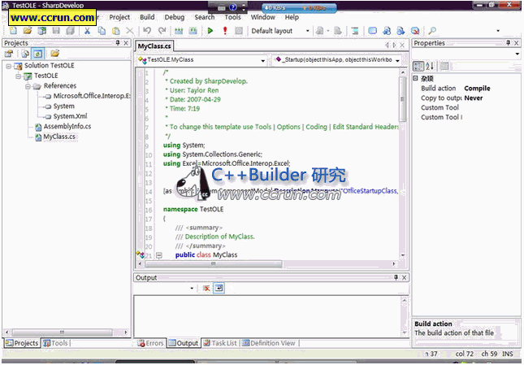Collapse the TestOLE project node
The image size is (524, 365).
click(x=19, y=76)
